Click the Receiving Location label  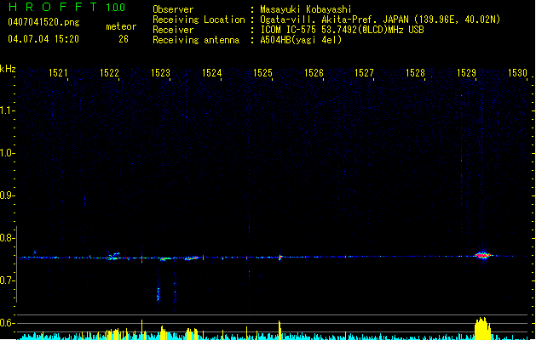pos(199,20)
